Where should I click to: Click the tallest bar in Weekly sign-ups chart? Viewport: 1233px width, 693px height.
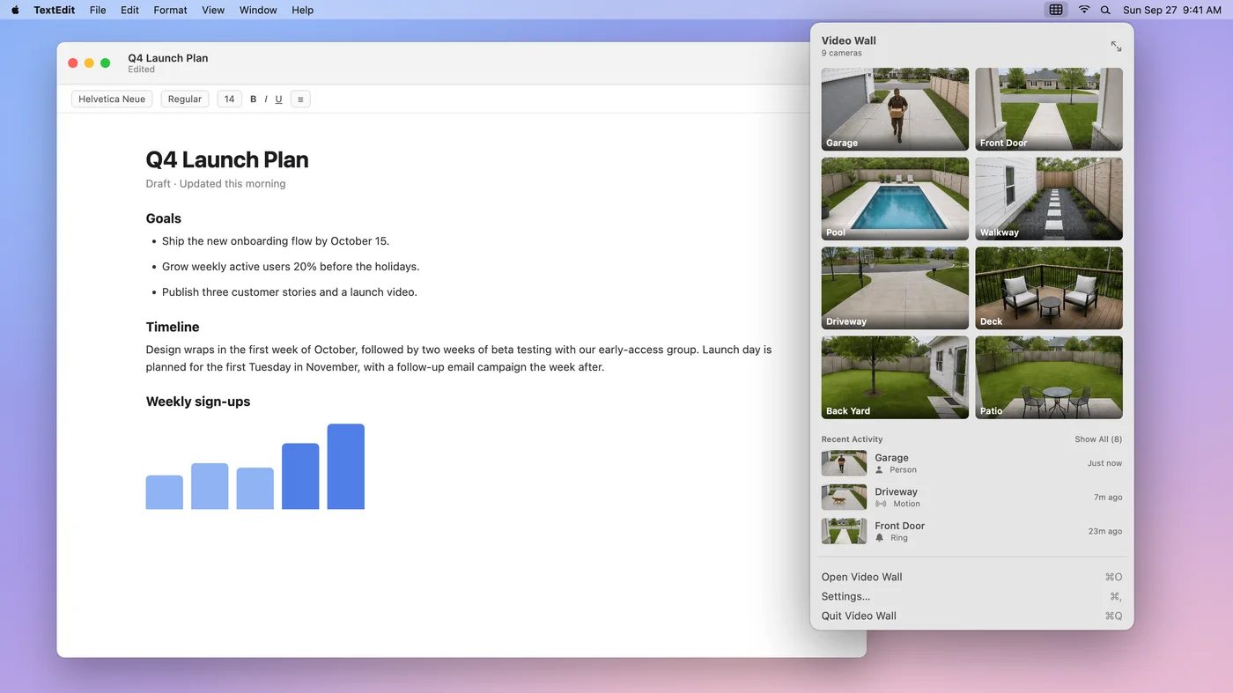point(346,467)
